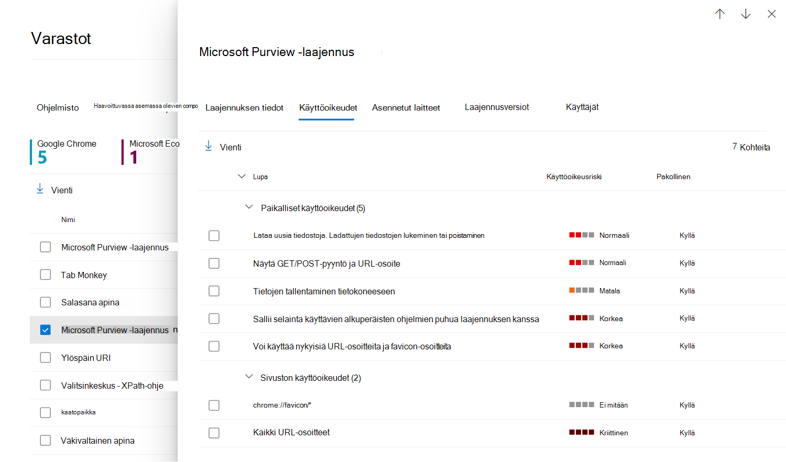The height and width of the screenshot is (462, 786).
Task: Click the risk indicator for Kaikki URL-osoitteet
Action: tap(582, 433)
